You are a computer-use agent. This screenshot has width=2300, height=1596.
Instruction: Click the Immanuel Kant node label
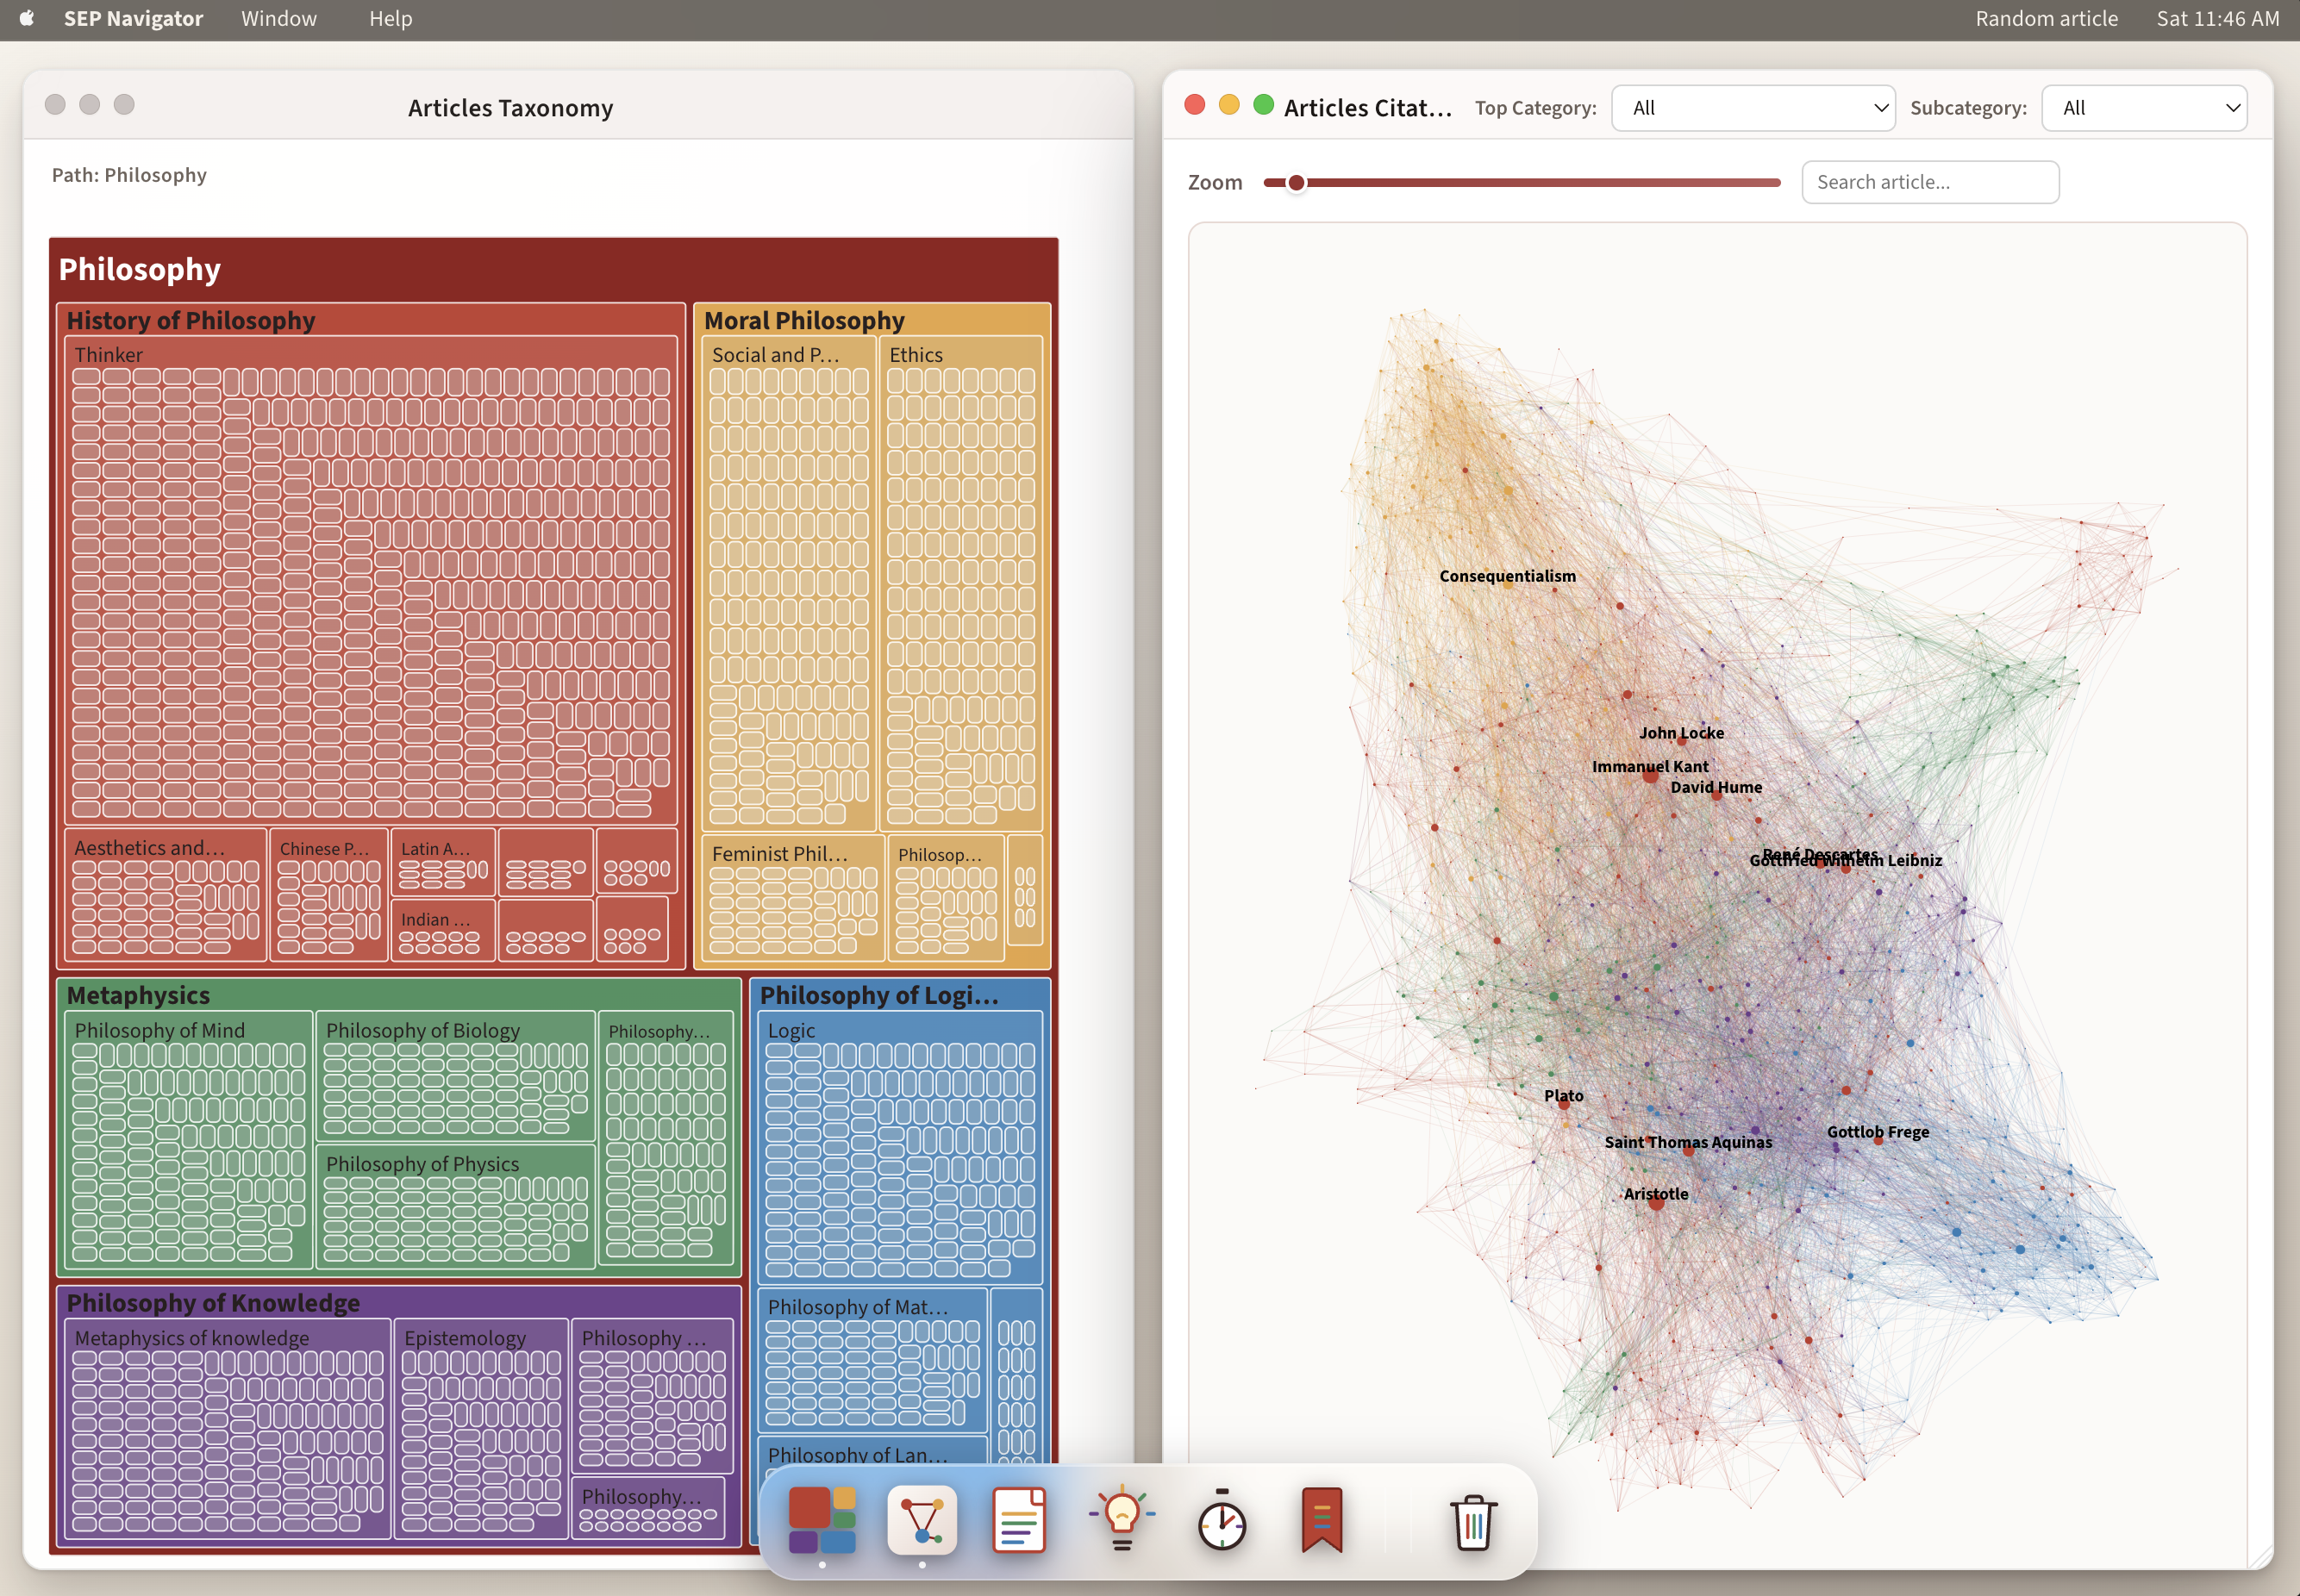1650,767
